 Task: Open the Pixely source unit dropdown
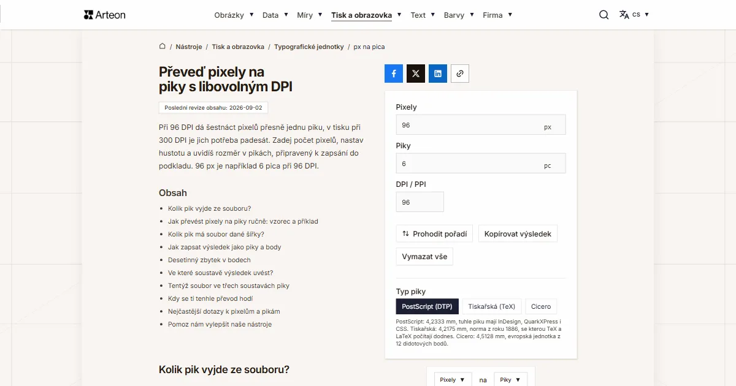453,380
